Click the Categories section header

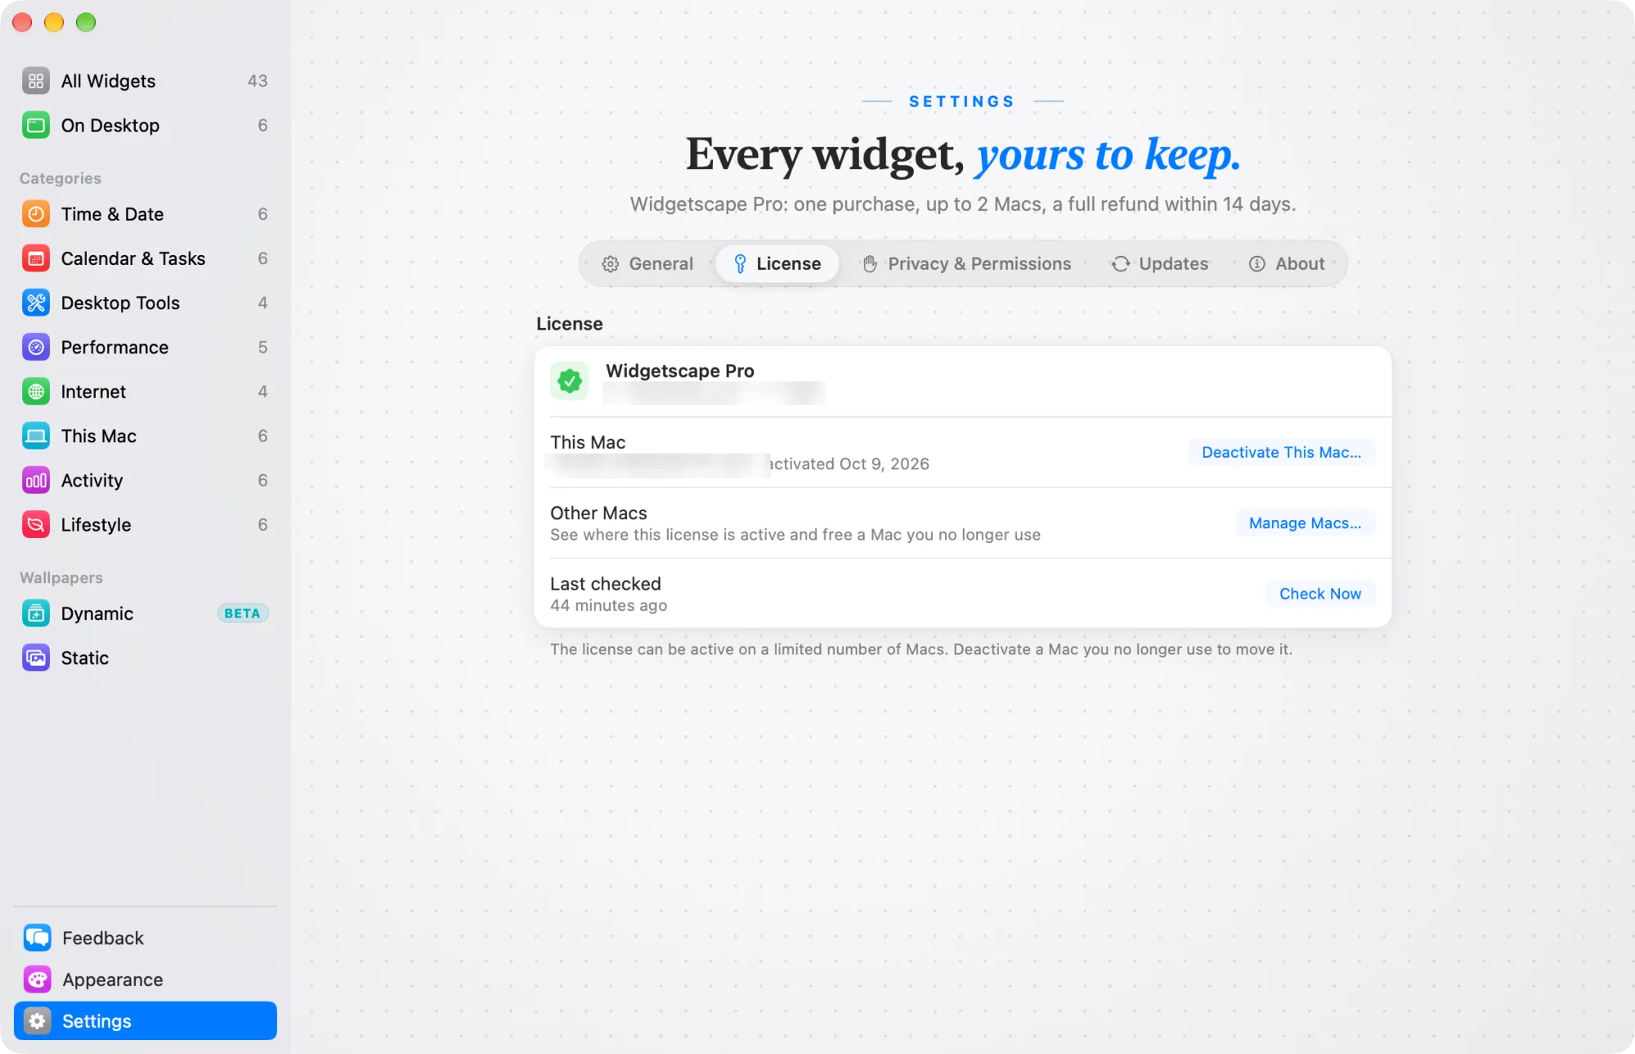click(60, 178)
